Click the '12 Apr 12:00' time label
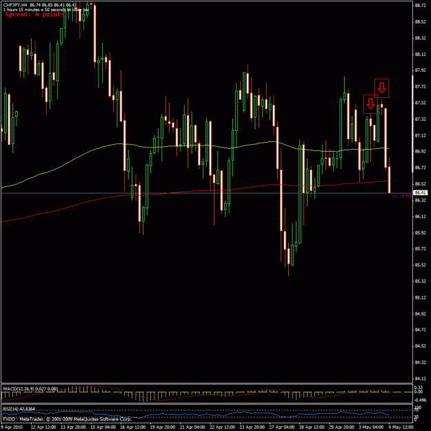 [43, 427]
